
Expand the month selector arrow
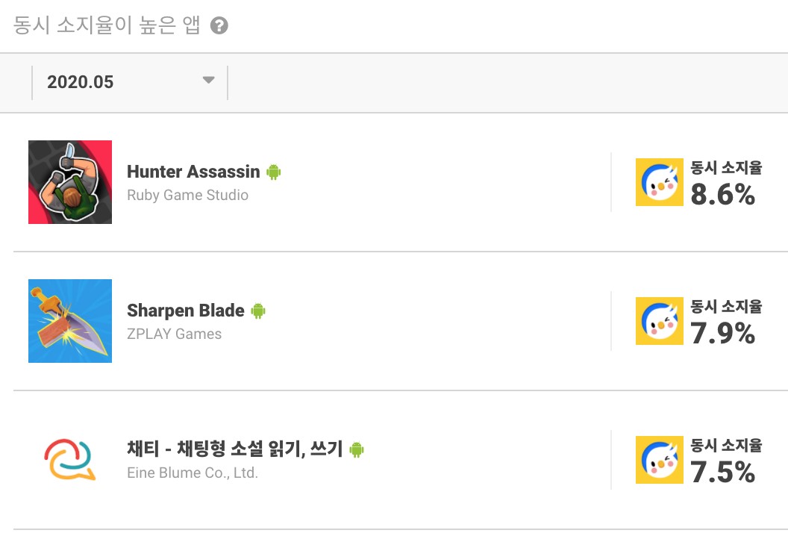point(208,80)
